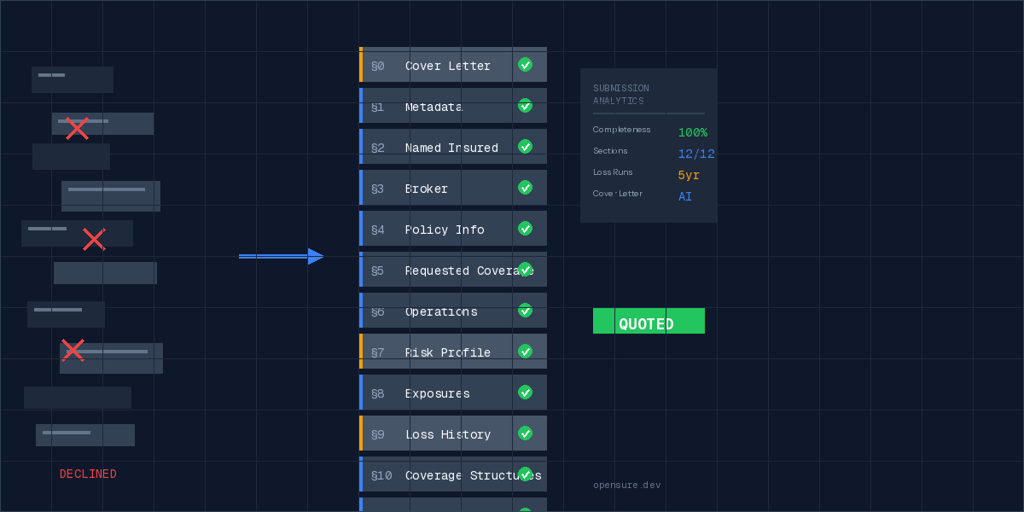1024x512 pixels.
Task: Select the Submission Analytics panel header
Action: [621, 95]
